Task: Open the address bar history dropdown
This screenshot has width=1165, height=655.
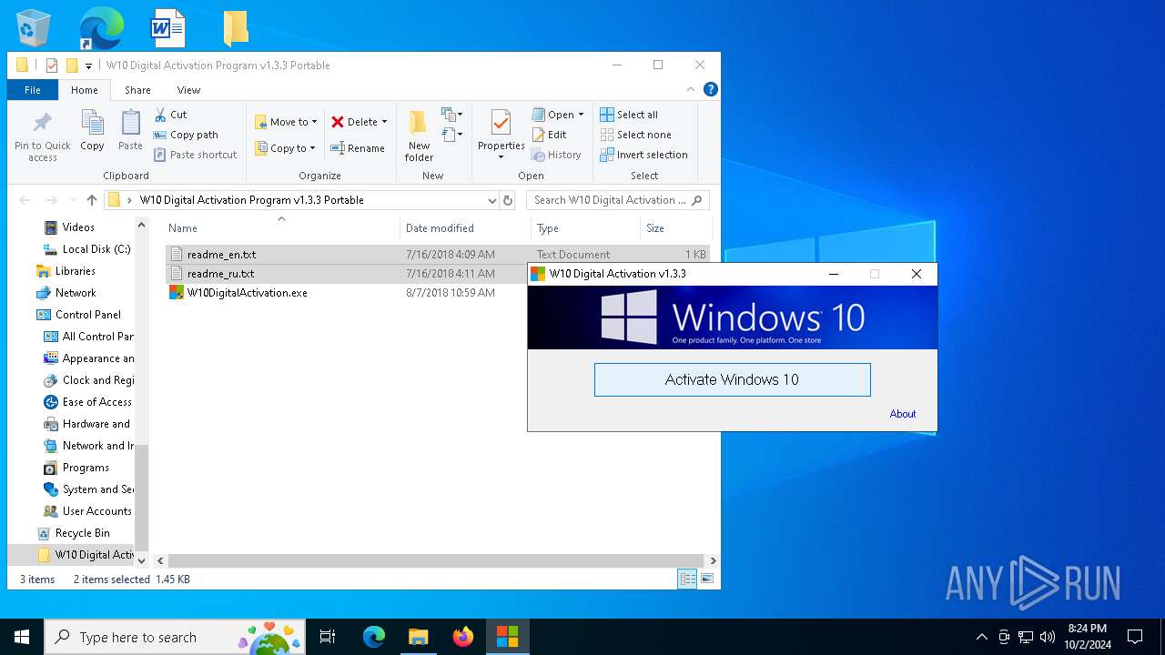Action: 491,200
